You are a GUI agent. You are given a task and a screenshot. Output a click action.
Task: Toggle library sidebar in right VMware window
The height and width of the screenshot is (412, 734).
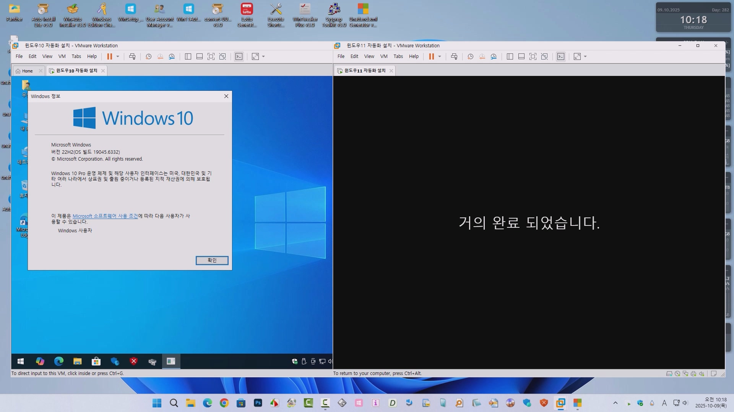[510, 56]
